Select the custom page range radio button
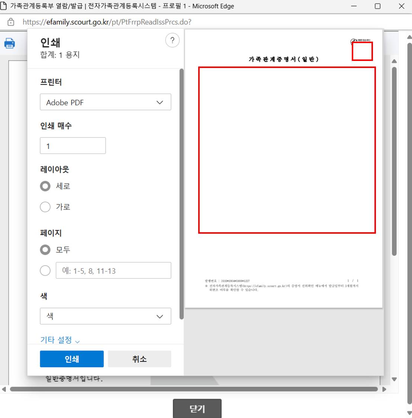The width and height of the screenshot is (412, 418). [x=45, y=270]
